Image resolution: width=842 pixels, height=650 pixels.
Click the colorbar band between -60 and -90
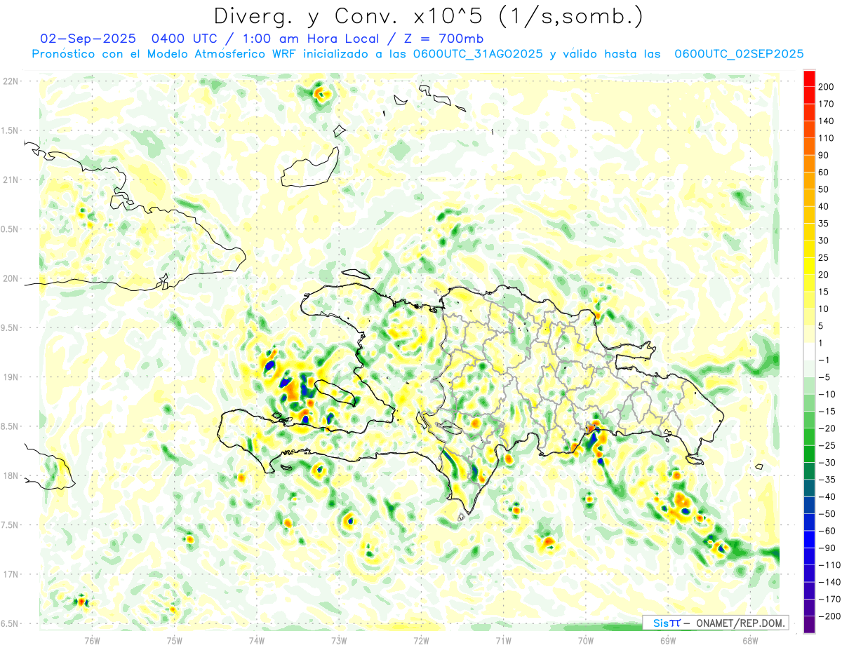[x=809, y=539]
